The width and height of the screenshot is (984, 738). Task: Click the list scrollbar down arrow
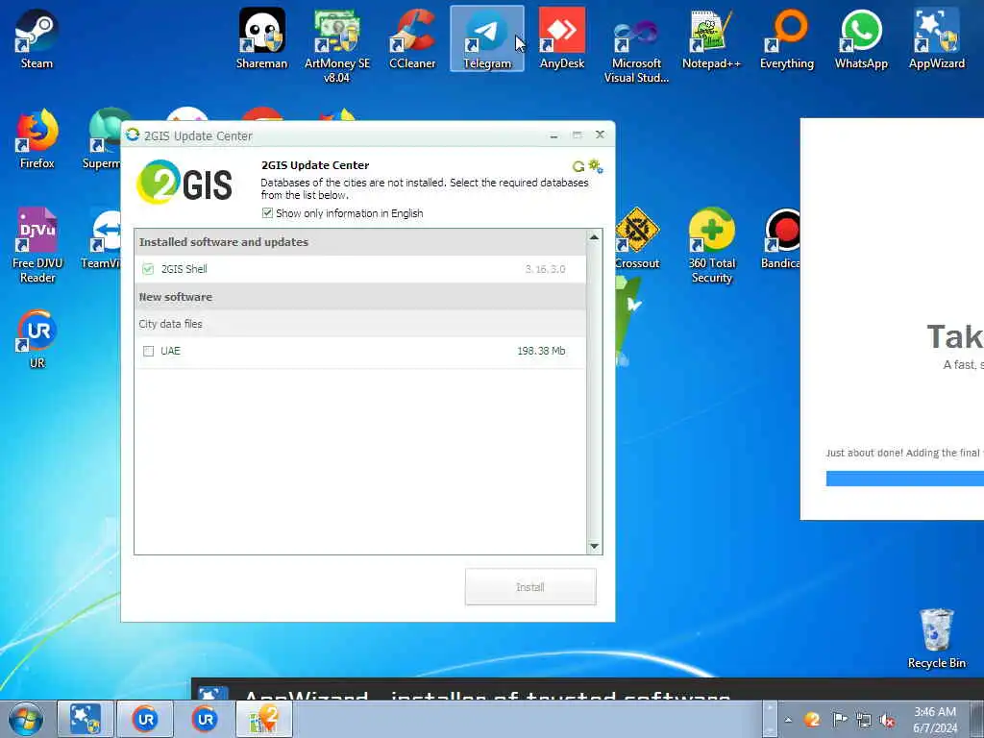[x=594, y=547]
